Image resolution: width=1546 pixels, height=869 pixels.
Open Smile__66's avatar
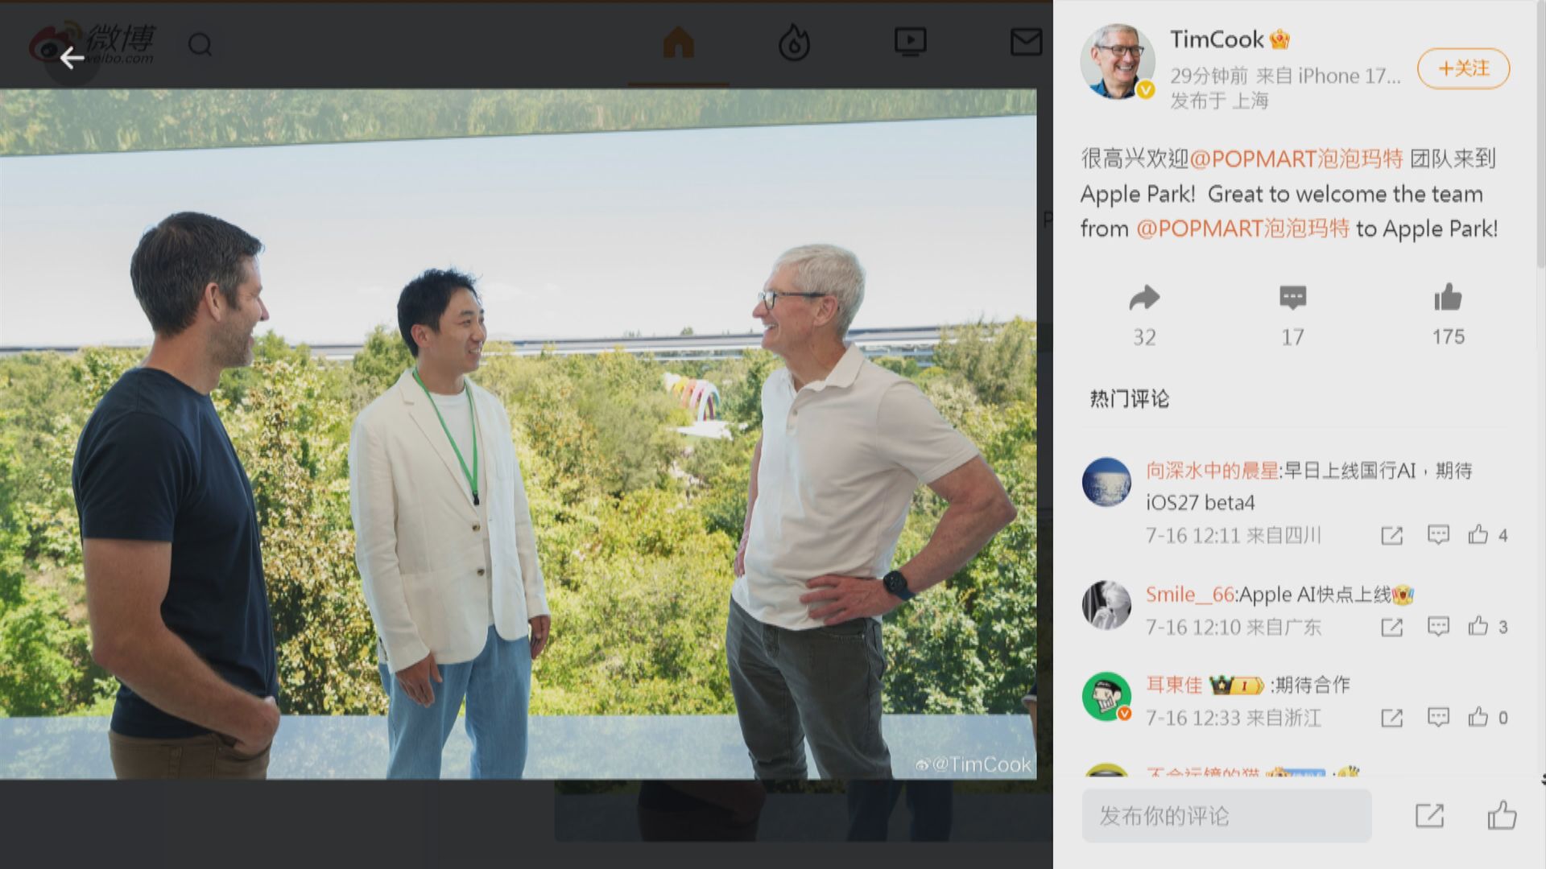coord(1106,605)
